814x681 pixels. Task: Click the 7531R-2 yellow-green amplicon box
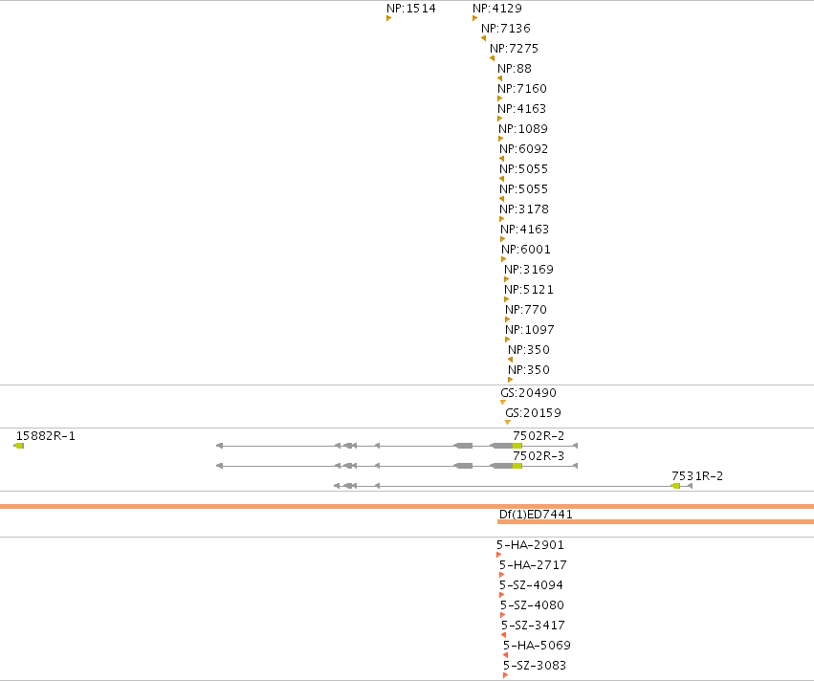676,486
